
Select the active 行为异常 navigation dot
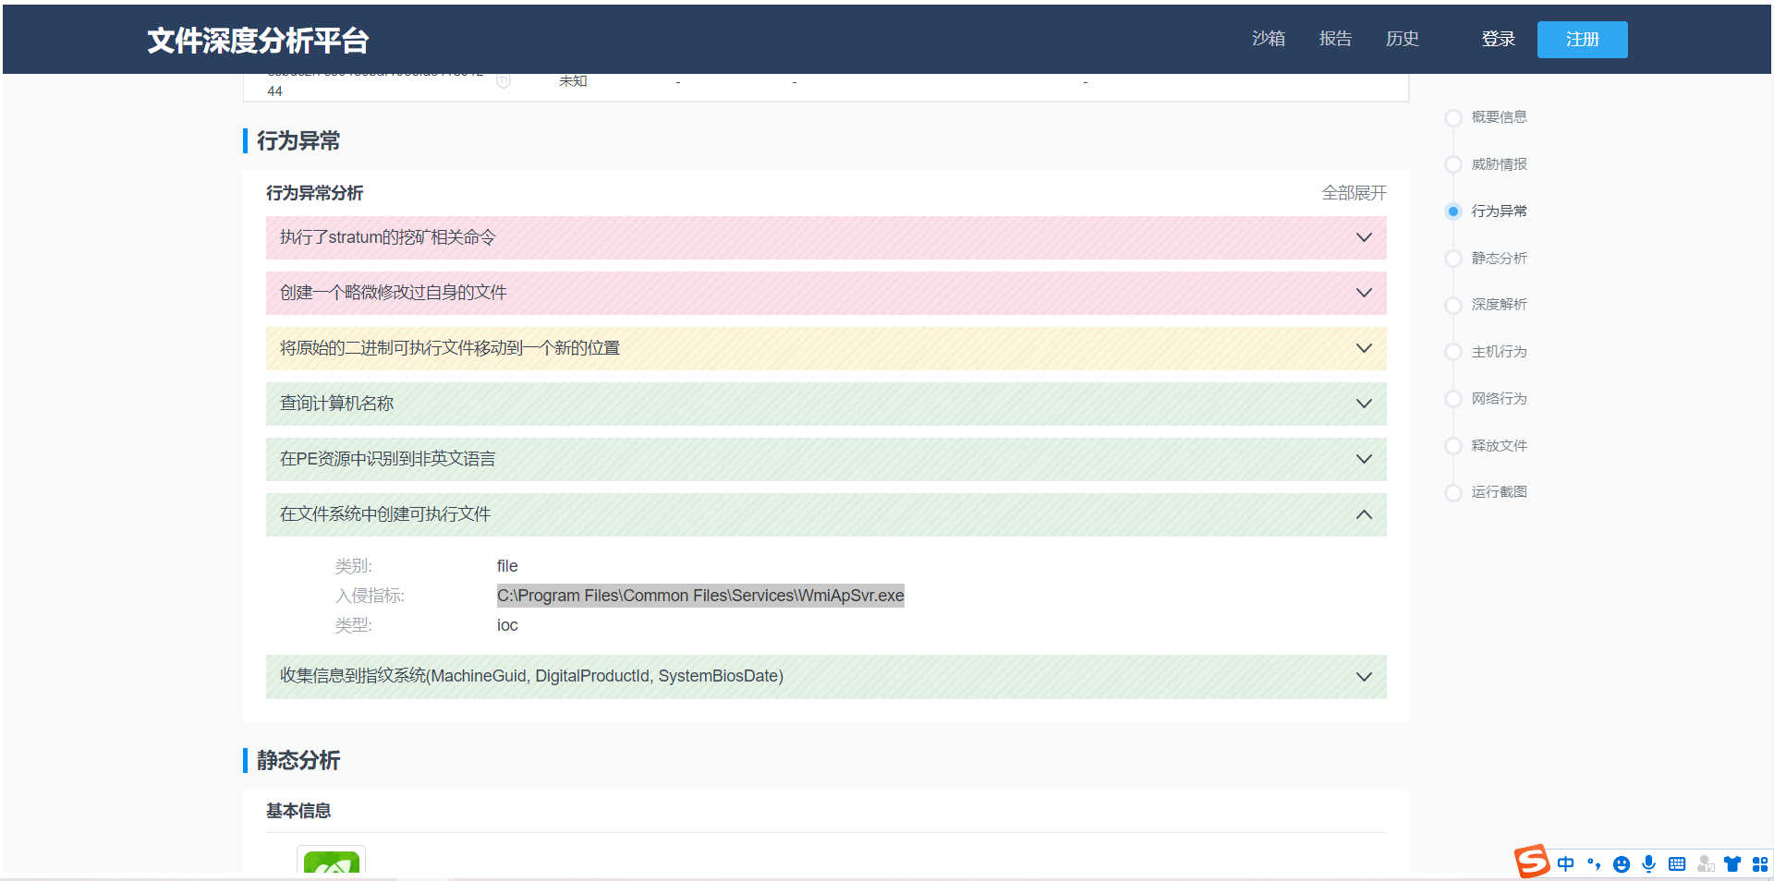[1452, 211]
